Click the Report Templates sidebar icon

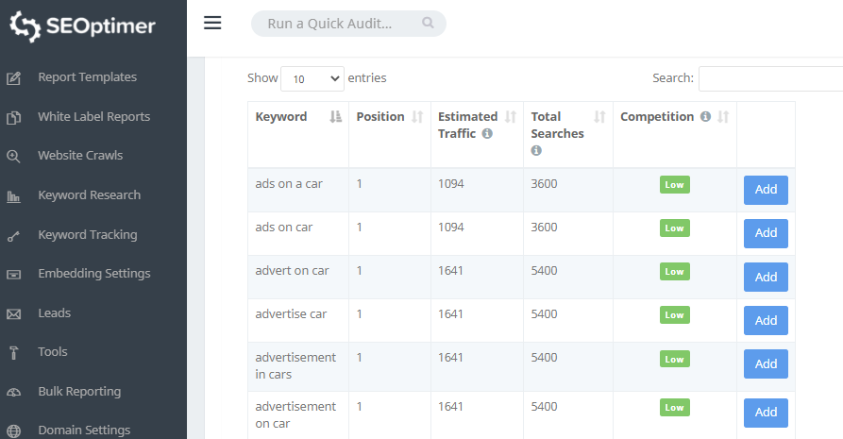(14, 78)
